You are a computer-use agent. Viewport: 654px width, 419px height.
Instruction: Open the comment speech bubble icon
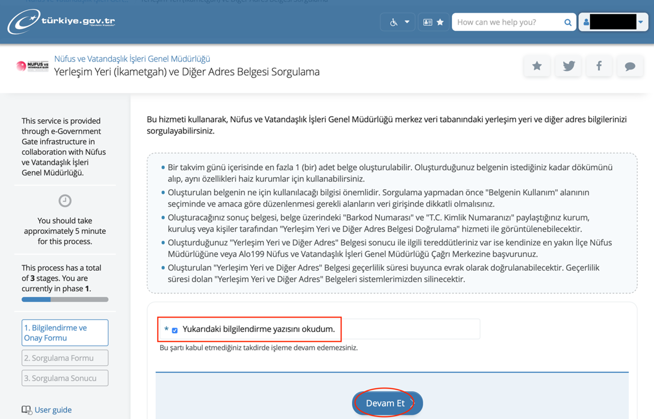(x=630, y=66)
